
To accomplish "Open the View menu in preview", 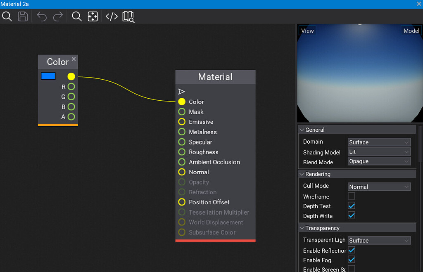I will pos(307,31).
